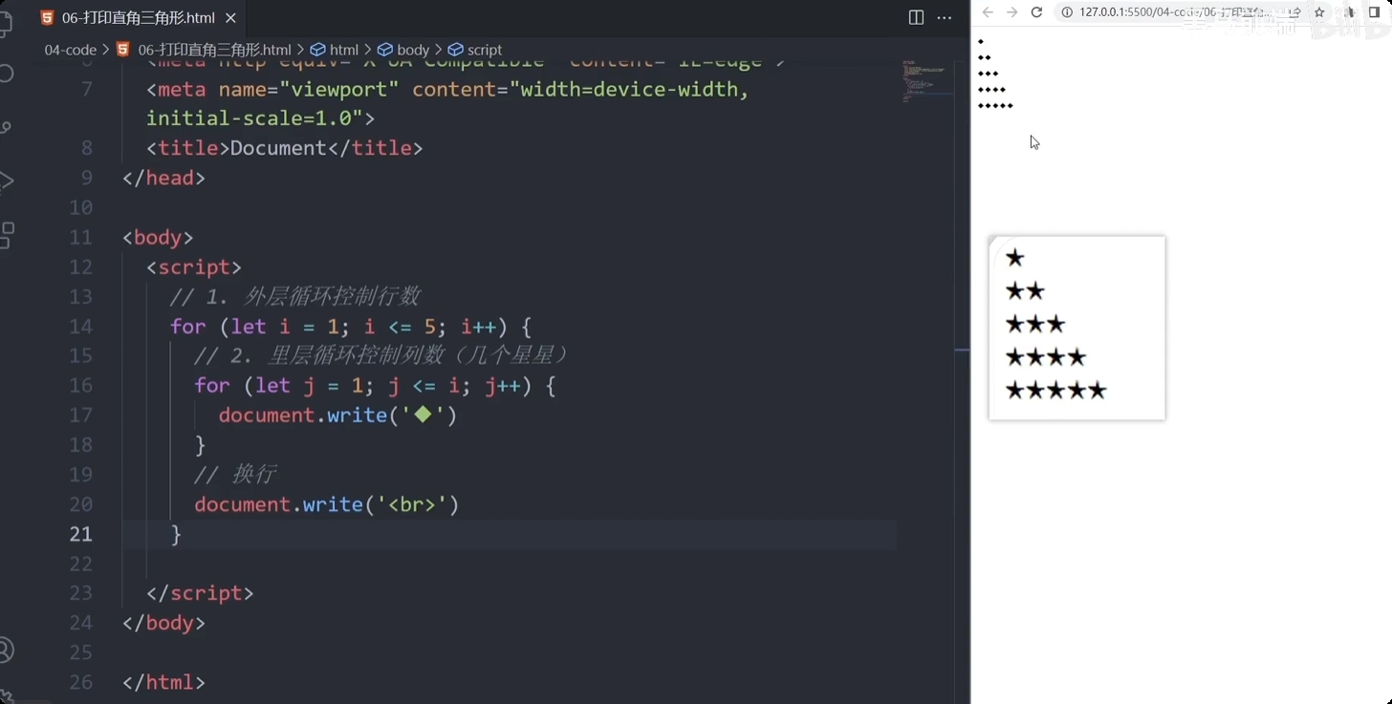Click 'initial-scale=1.0">' wrapped line text
This screenshot has width=1392, height=704.
260,118
